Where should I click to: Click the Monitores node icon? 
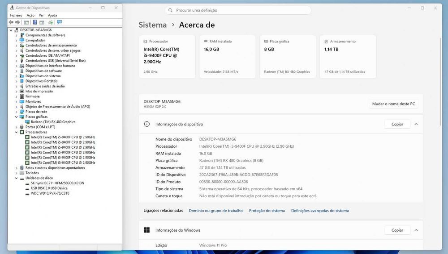(22, 102)
